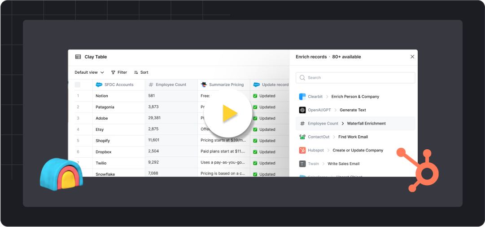The image size is (485, 227).
Task: Click the green check in Shopify row
Action: [255, 141]
